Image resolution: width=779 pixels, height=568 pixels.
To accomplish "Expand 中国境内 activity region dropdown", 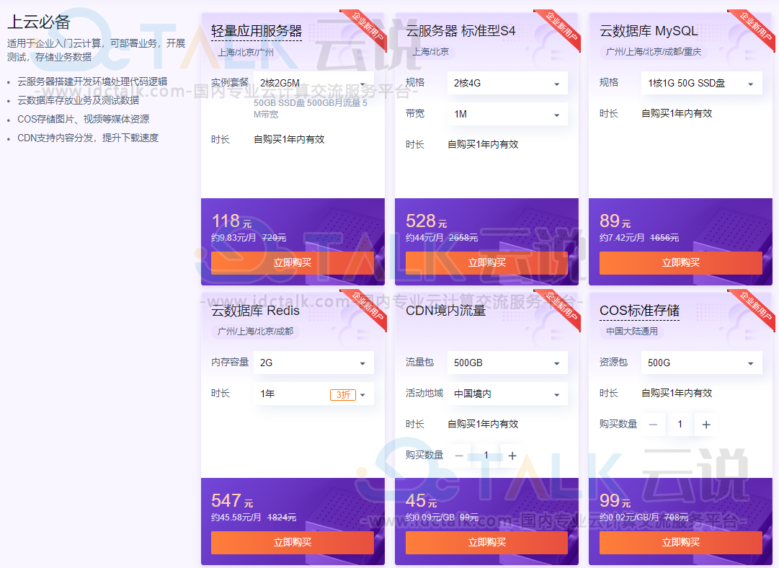I will (507, 394).
